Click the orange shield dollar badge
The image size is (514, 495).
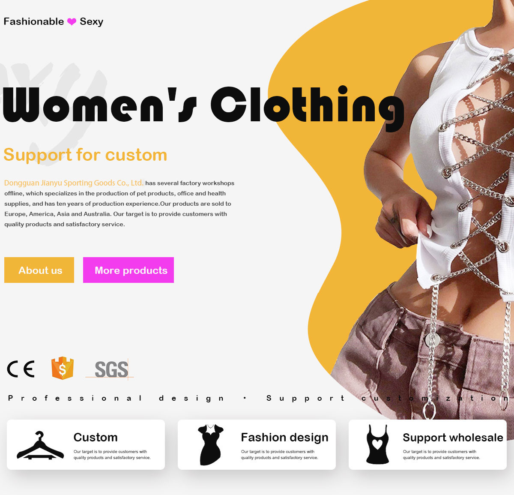click(63, 368)
